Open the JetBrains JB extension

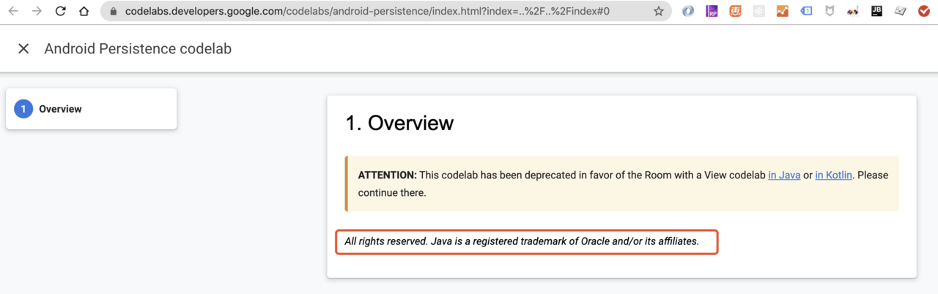click(876, 12)
